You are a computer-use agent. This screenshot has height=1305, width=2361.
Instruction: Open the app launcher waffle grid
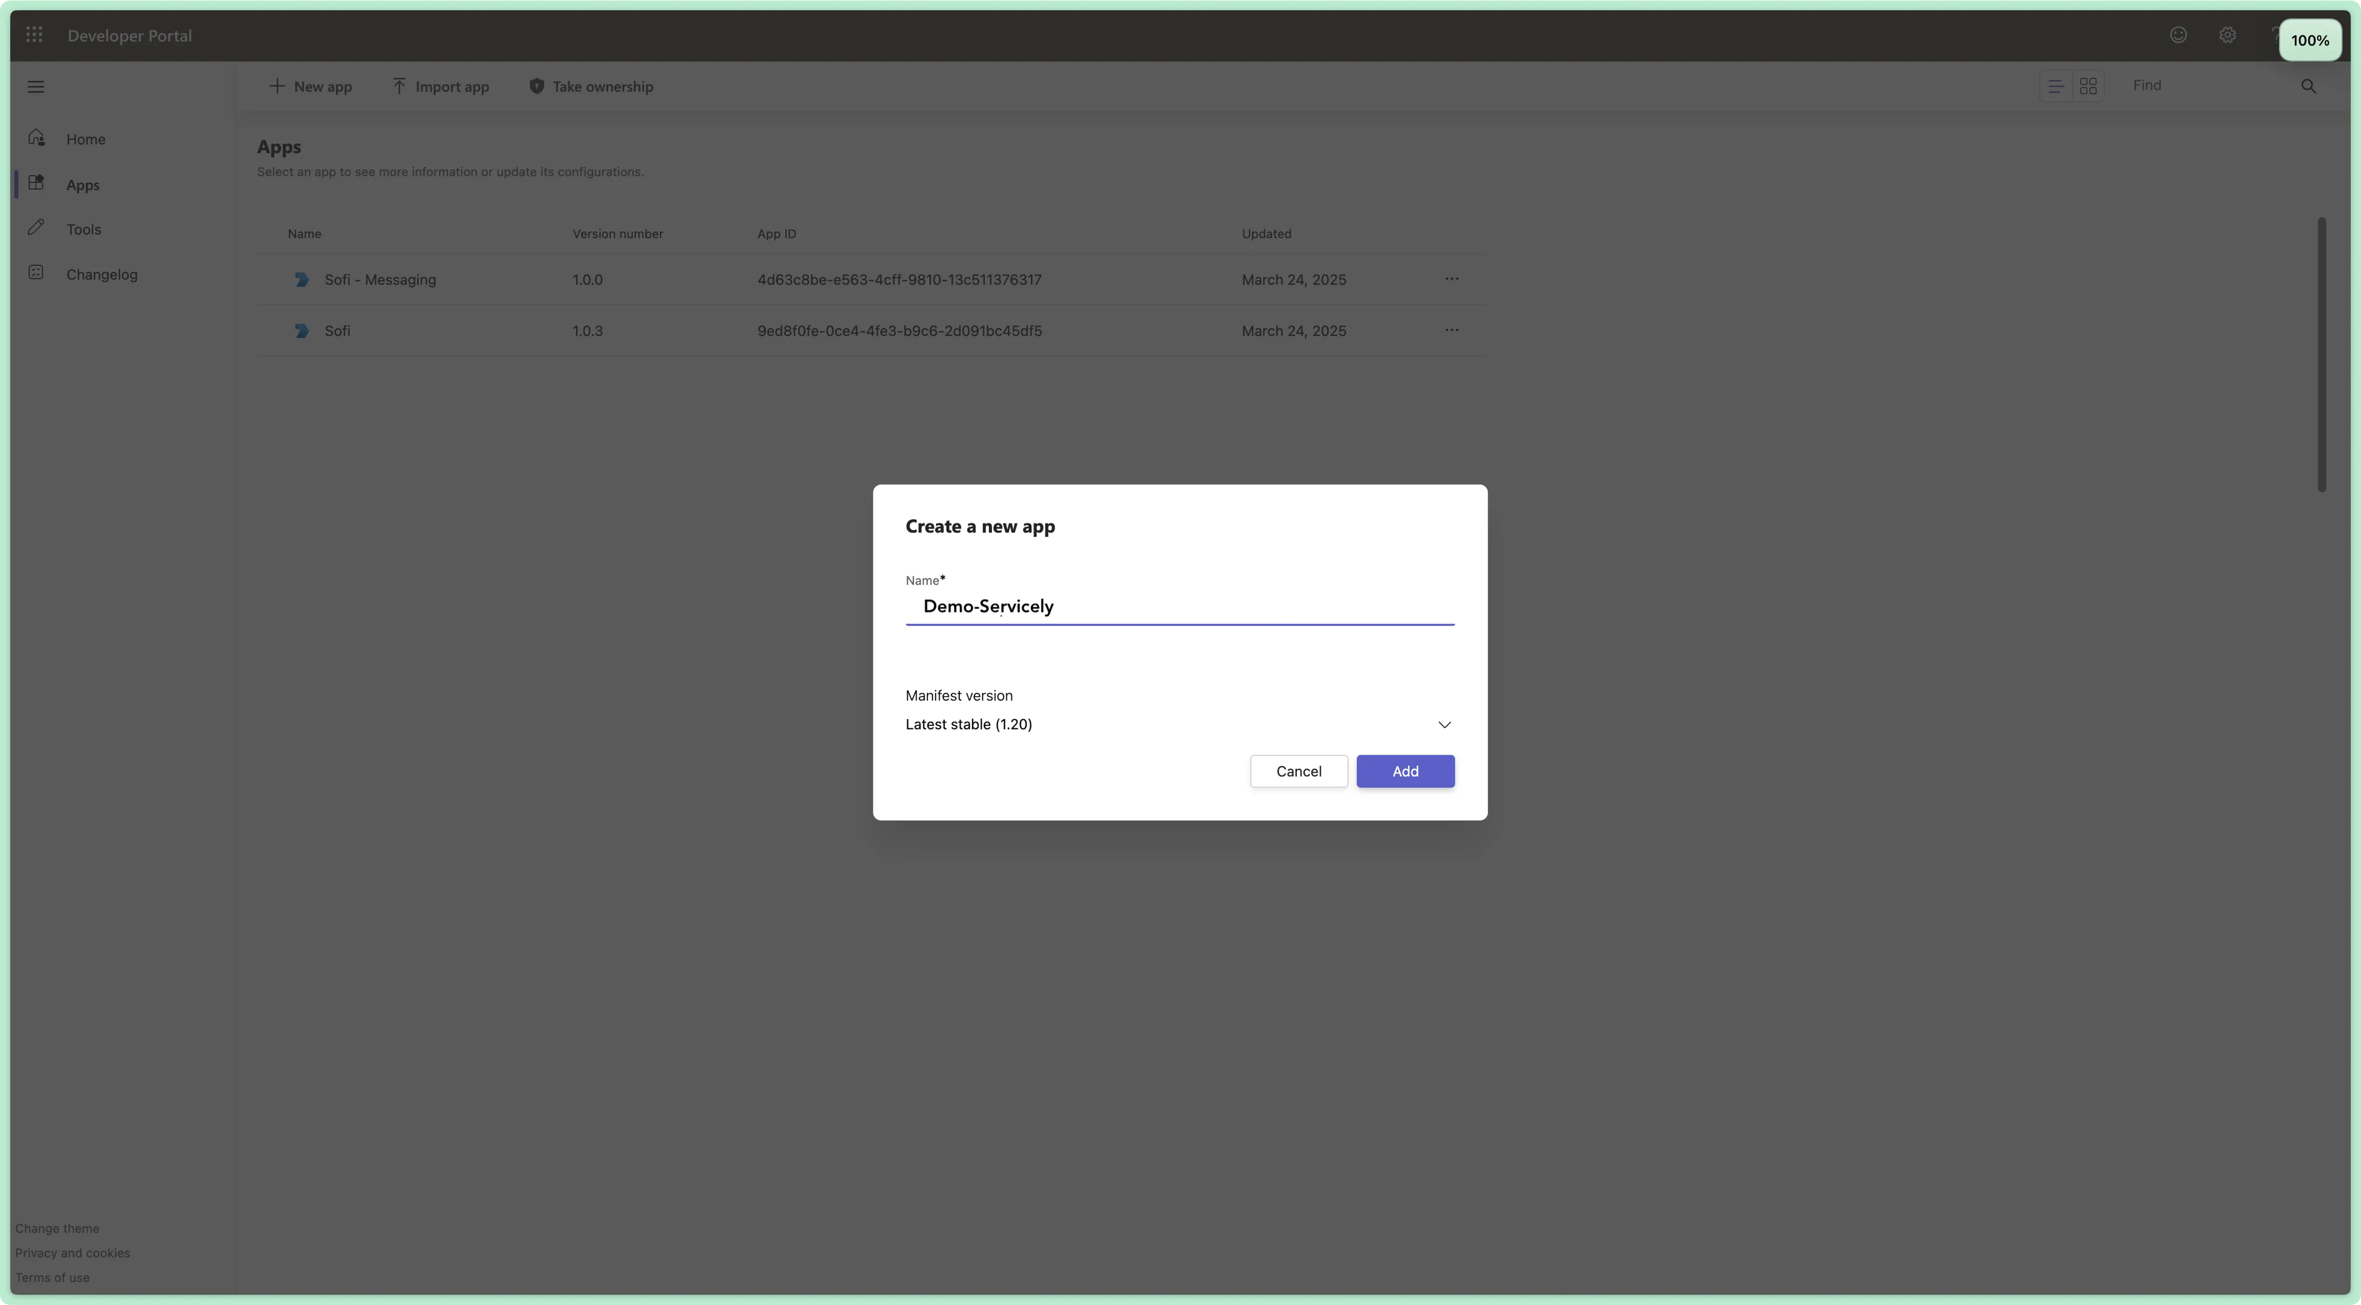click(x=34, y=35)
